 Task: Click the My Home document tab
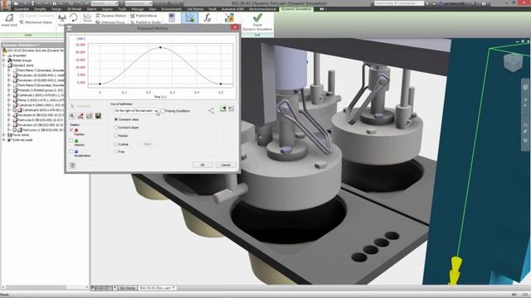[x=127, y=288]
